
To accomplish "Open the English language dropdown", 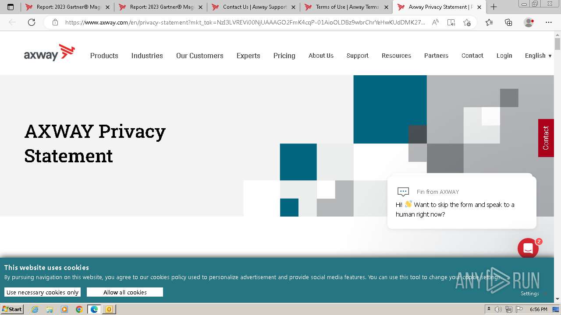I will click(538, 56).
